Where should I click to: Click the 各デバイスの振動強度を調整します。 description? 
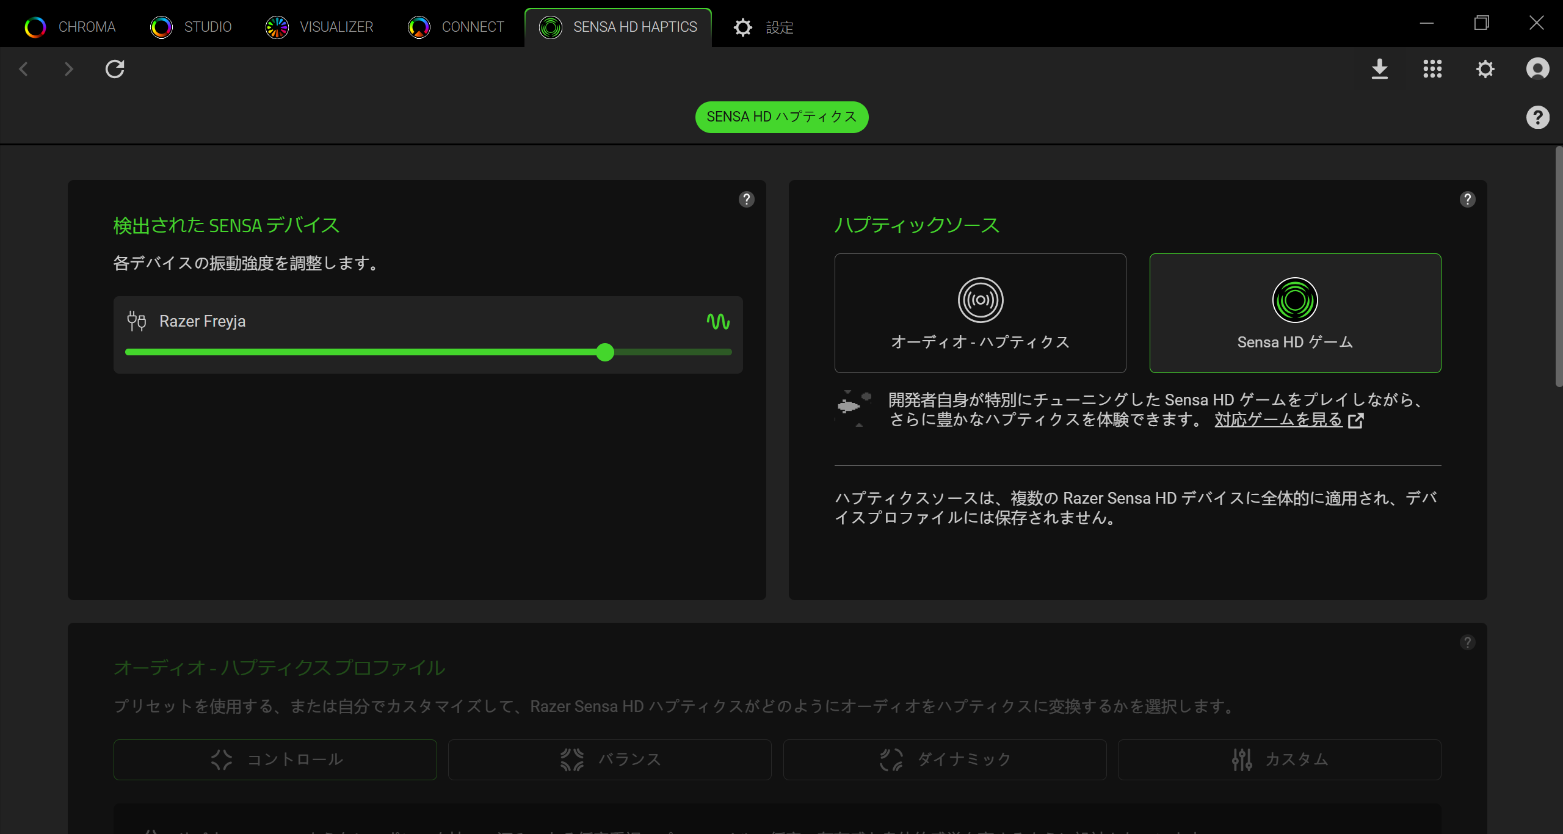click(x=247, y=263)
